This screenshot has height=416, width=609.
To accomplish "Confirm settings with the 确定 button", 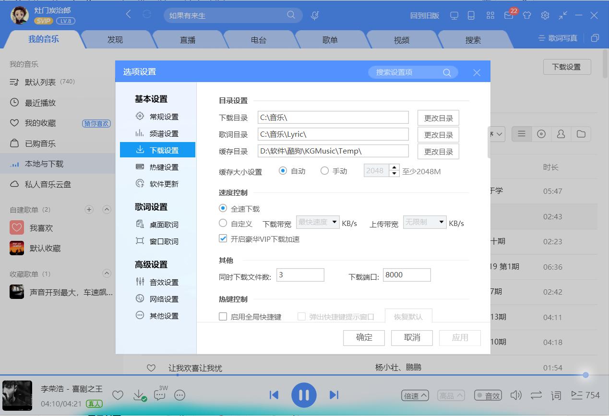I will pos(363,337).
